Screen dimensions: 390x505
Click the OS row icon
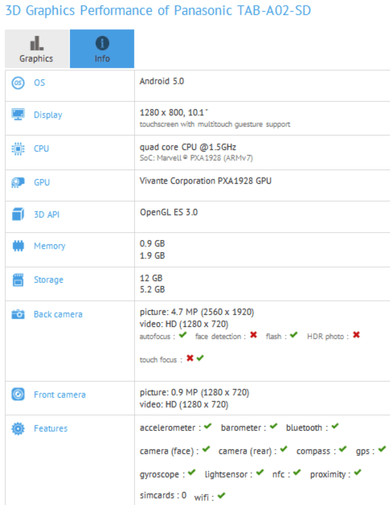pyautogui.click(x=18, y=83)
